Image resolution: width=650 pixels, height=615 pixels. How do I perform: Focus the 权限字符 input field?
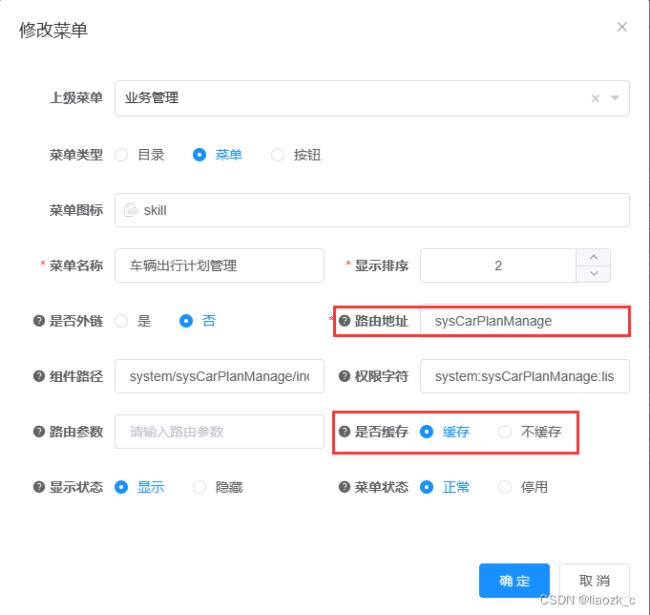coord(525,376)
